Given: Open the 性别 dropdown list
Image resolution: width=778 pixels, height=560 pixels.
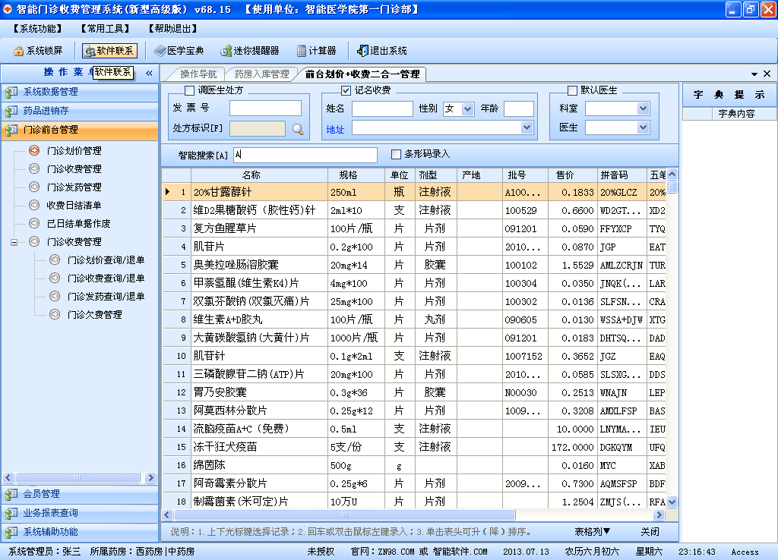Looking at the screenshot, I should click(x=468, y=109).
